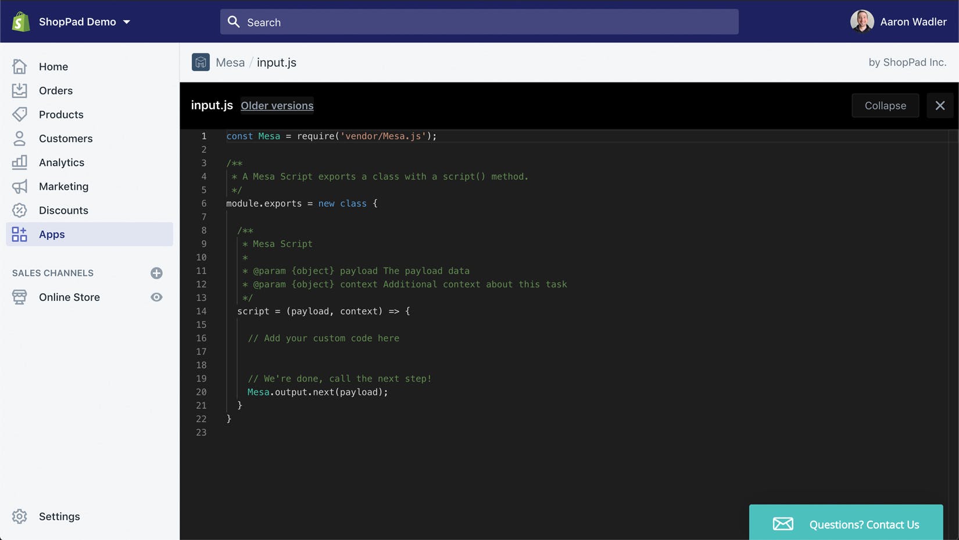Open the Orders page
This screenshot has height=540, width=959.
point(56,91)
